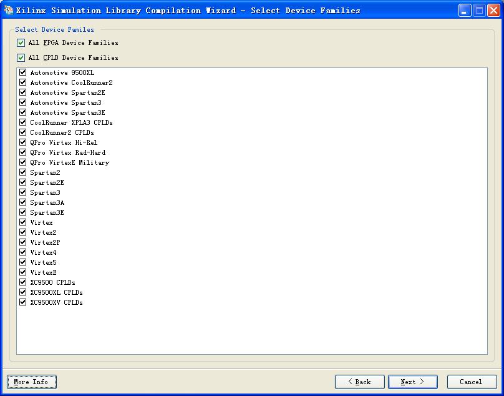
Task: Toggle Automotive 9500XL checkbox
Action: point(23,72)
